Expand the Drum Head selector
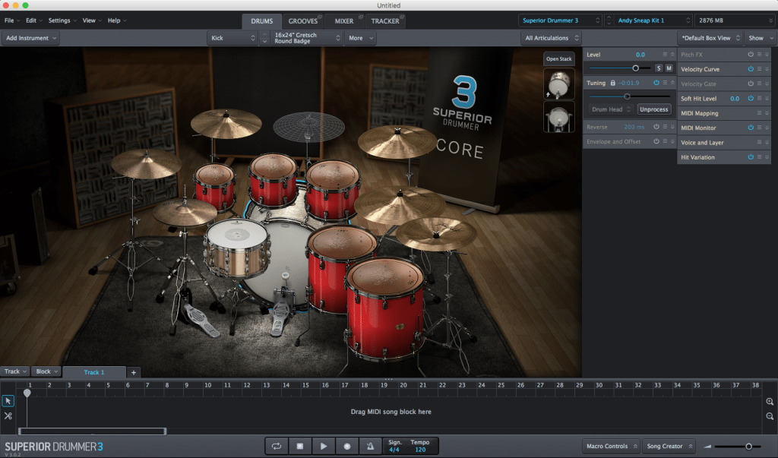This screenshot has width=778, height=458. coord(612,109)
